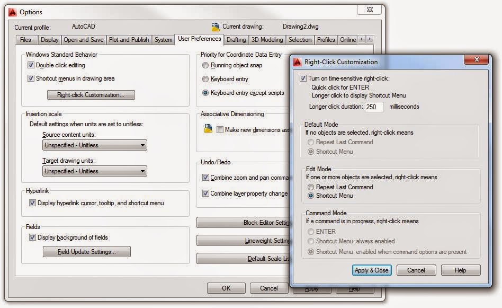Toggle Combine layer property change

pyautogui.click(x=205, y=193)
